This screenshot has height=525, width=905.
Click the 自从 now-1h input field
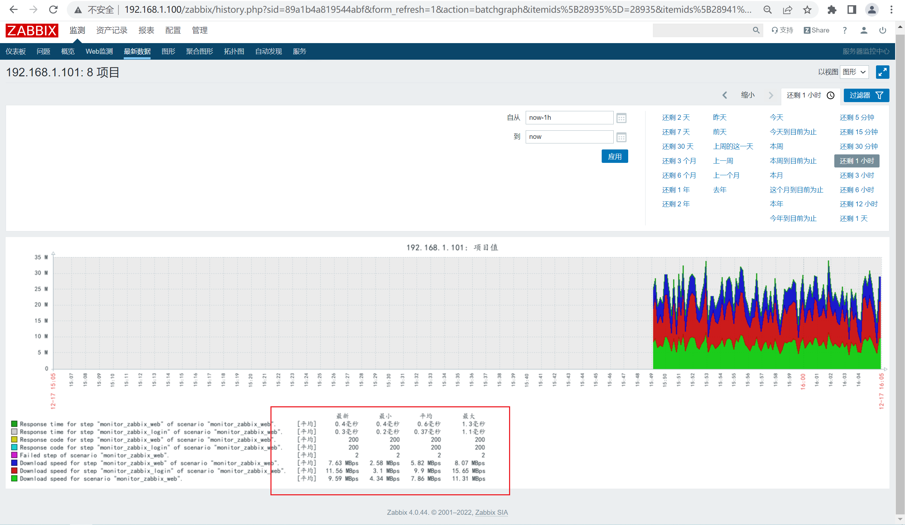[569, 118]
